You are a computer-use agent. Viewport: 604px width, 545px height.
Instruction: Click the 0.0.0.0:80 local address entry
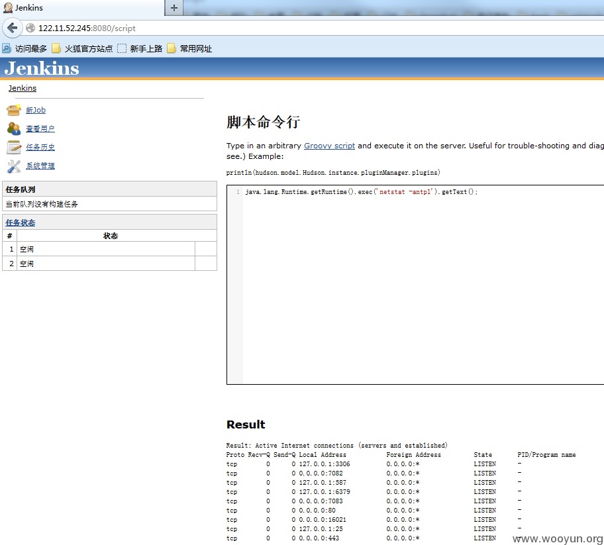point(317,511)
